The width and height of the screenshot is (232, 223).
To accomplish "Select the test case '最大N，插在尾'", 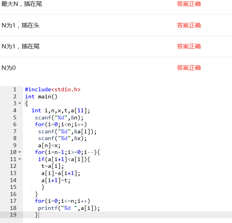I will (22, 4).
